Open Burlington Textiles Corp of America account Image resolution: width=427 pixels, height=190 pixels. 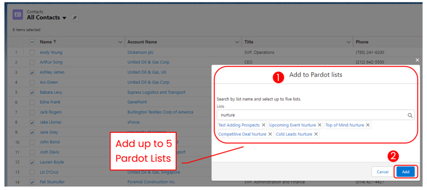160,112
